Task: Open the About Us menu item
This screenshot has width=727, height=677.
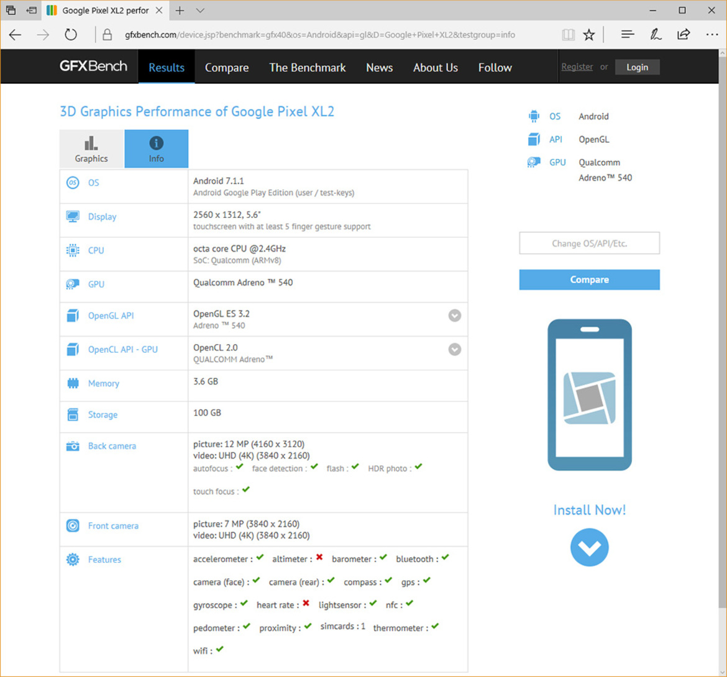Action: [436, 68]
